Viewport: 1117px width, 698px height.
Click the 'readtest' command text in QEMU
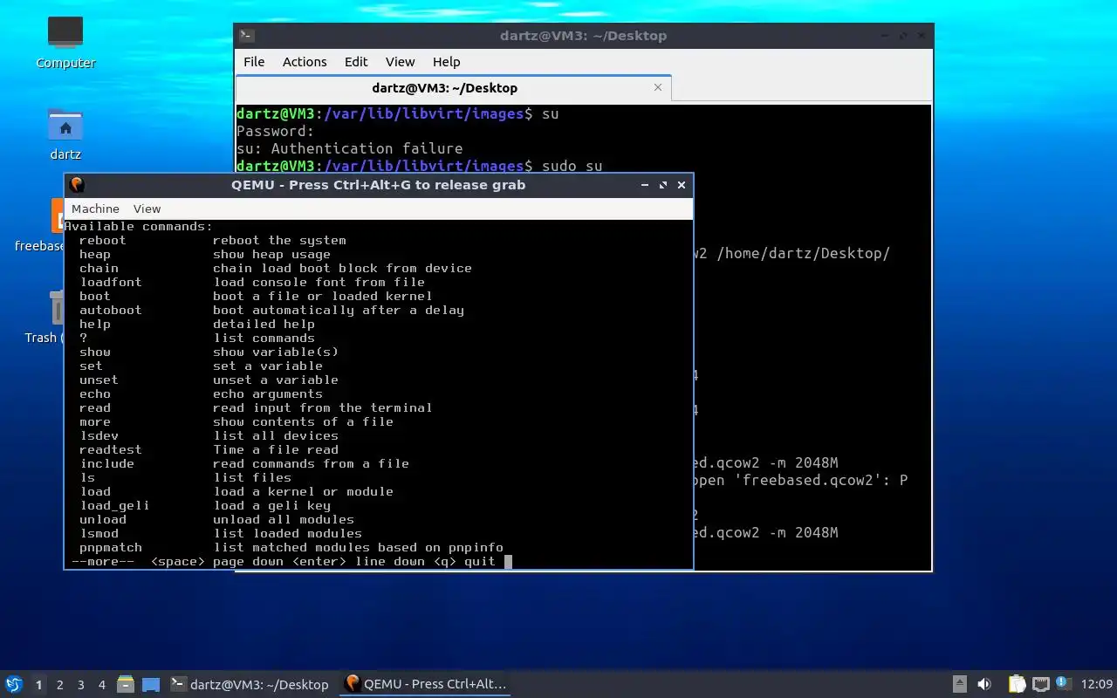click(x=110, y=450)
